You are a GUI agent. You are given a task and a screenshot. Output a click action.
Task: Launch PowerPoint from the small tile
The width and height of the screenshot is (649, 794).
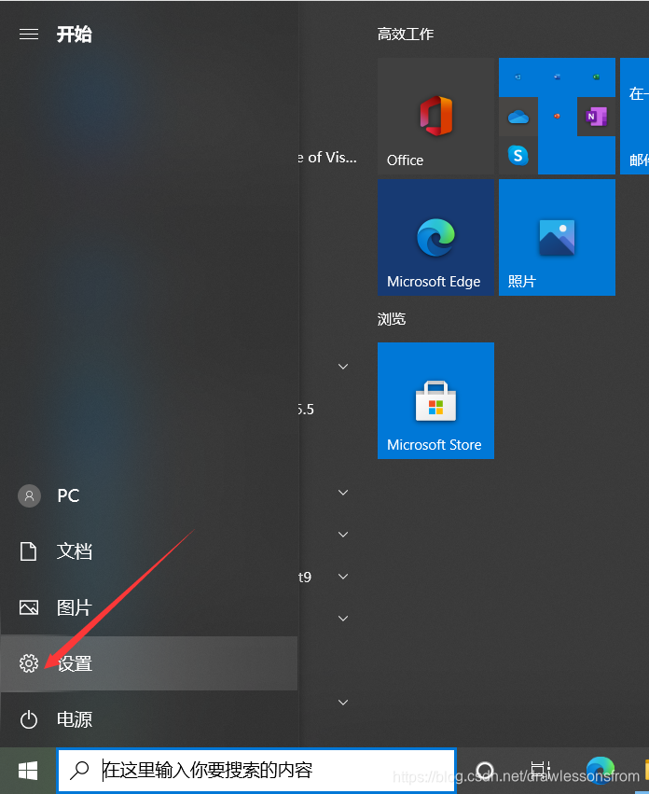(x=557, y=117)
